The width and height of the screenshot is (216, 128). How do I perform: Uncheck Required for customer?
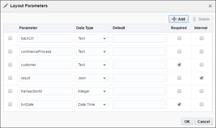tap(179, 65)
